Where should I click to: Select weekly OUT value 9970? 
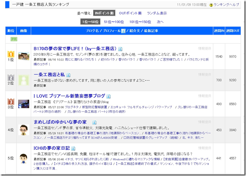[233, 57]
